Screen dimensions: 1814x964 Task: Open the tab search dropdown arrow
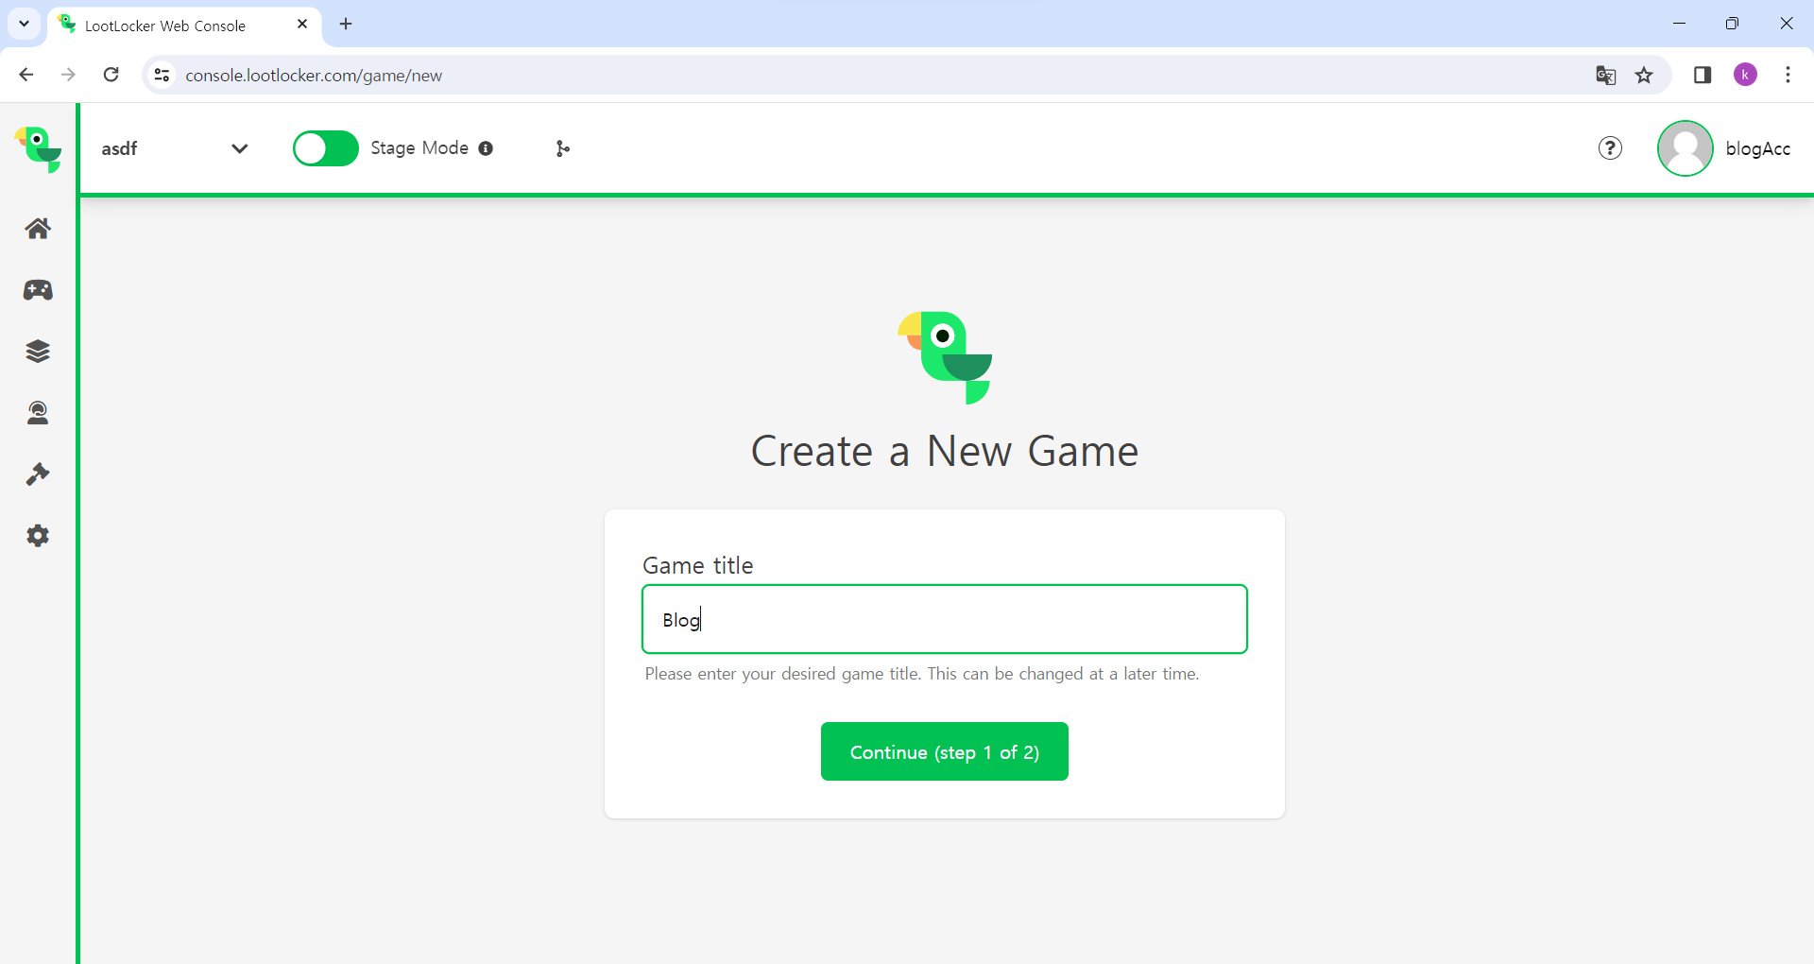[x=24, y=25]
